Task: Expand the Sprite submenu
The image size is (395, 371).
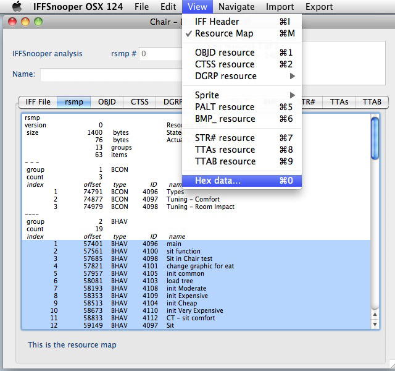Action: click(x=242, y=95)
